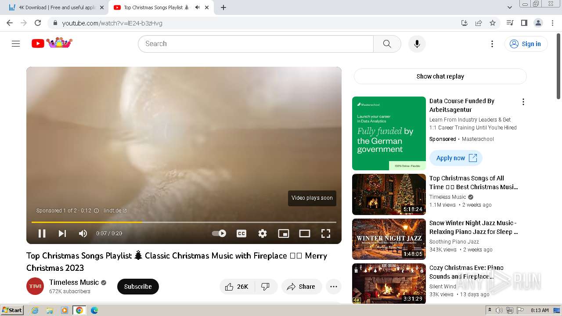The image size is (562, 316).
Task: Open more actions menu beside Share
Action: pos(334,287)
